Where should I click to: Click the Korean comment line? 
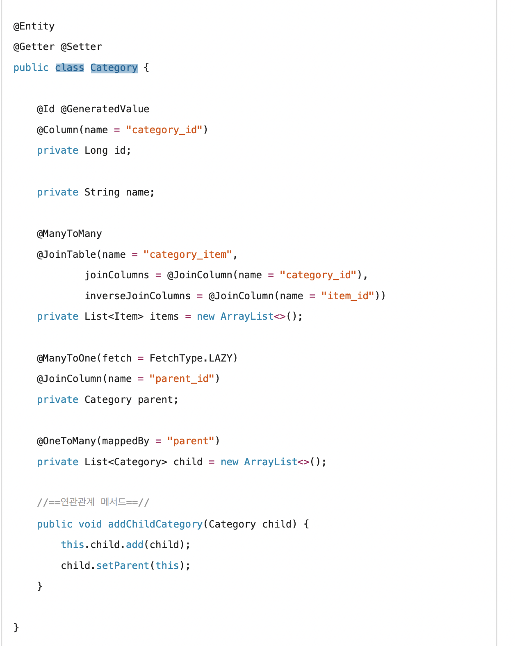tap(93, 502)
